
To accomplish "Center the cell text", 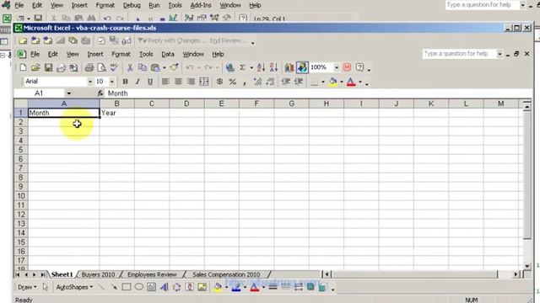I will pyautogui.click(x=178, y=82).
